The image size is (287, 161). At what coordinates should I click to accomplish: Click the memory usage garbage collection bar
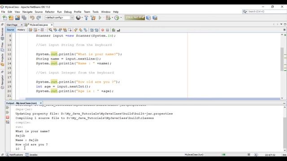click(x=135, y=17)
